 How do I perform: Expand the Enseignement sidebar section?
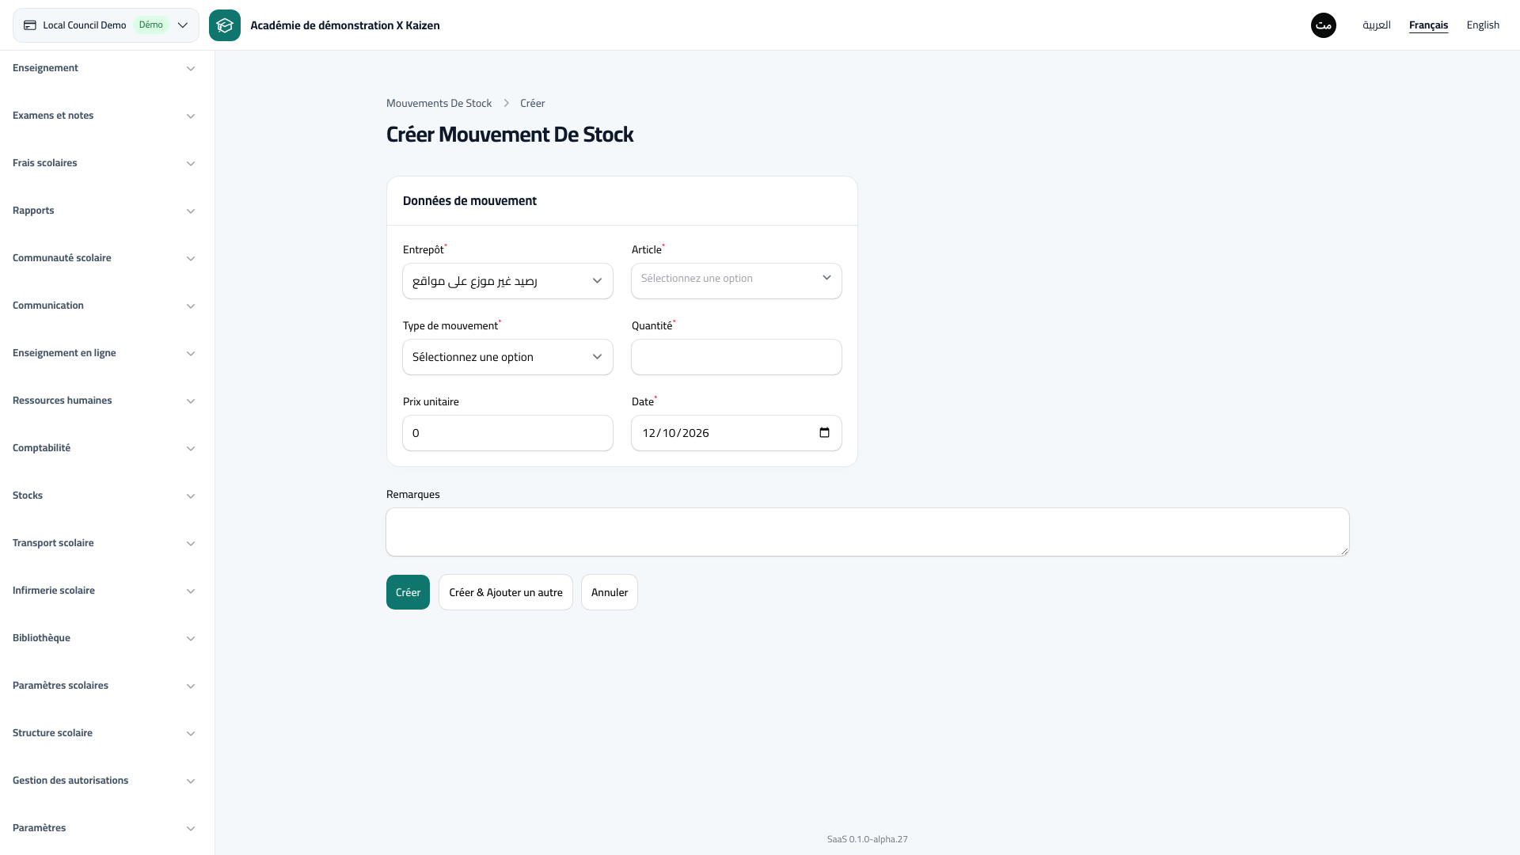104,68
